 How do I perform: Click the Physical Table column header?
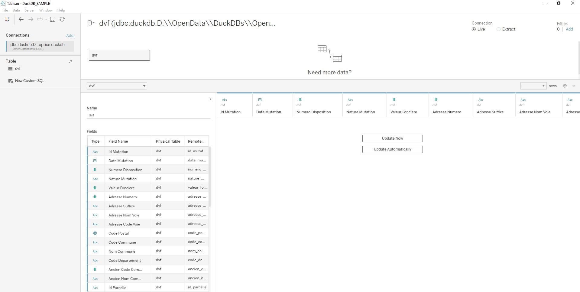click(x=168, y=141)
